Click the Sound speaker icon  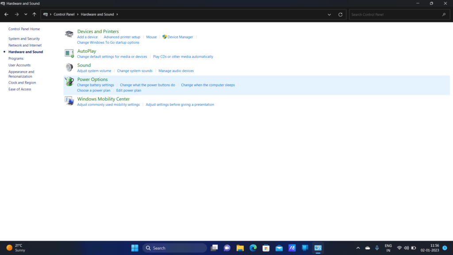(x=69, y=67)
